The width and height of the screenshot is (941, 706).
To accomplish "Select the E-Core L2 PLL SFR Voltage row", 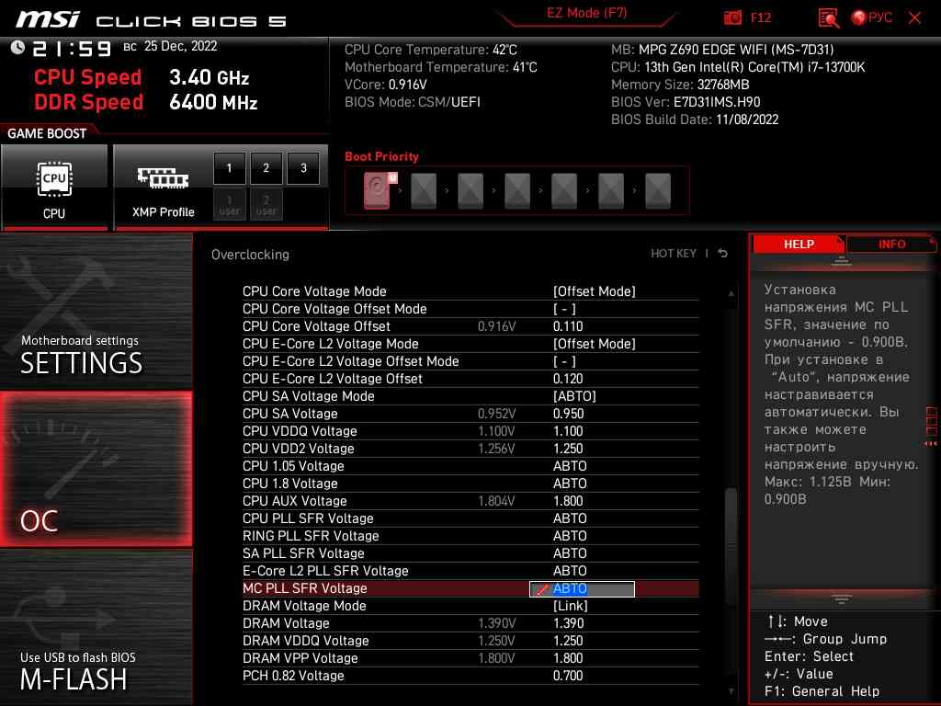I will pos(470,570).
